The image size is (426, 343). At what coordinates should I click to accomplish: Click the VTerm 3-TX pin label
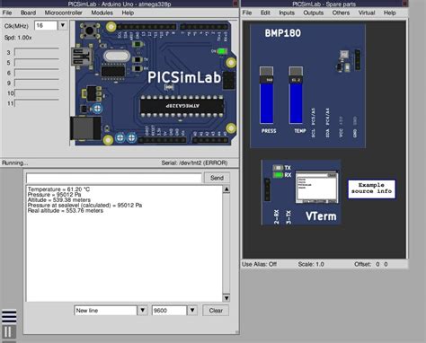pos(288,216)
